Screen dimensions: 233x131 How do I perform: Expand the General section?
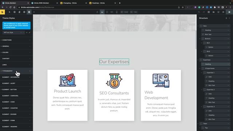16,46
